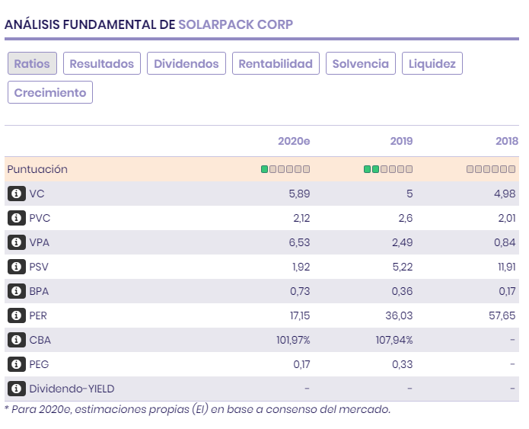This screenshot has height=429, width=529.
Task: Show info for the PSV ratio
Action: (x=16, y=267)
